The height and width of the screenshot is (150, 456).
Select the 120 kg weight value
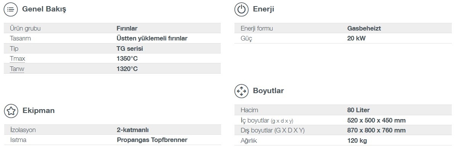pyautogui.click(x=357, y=141)
